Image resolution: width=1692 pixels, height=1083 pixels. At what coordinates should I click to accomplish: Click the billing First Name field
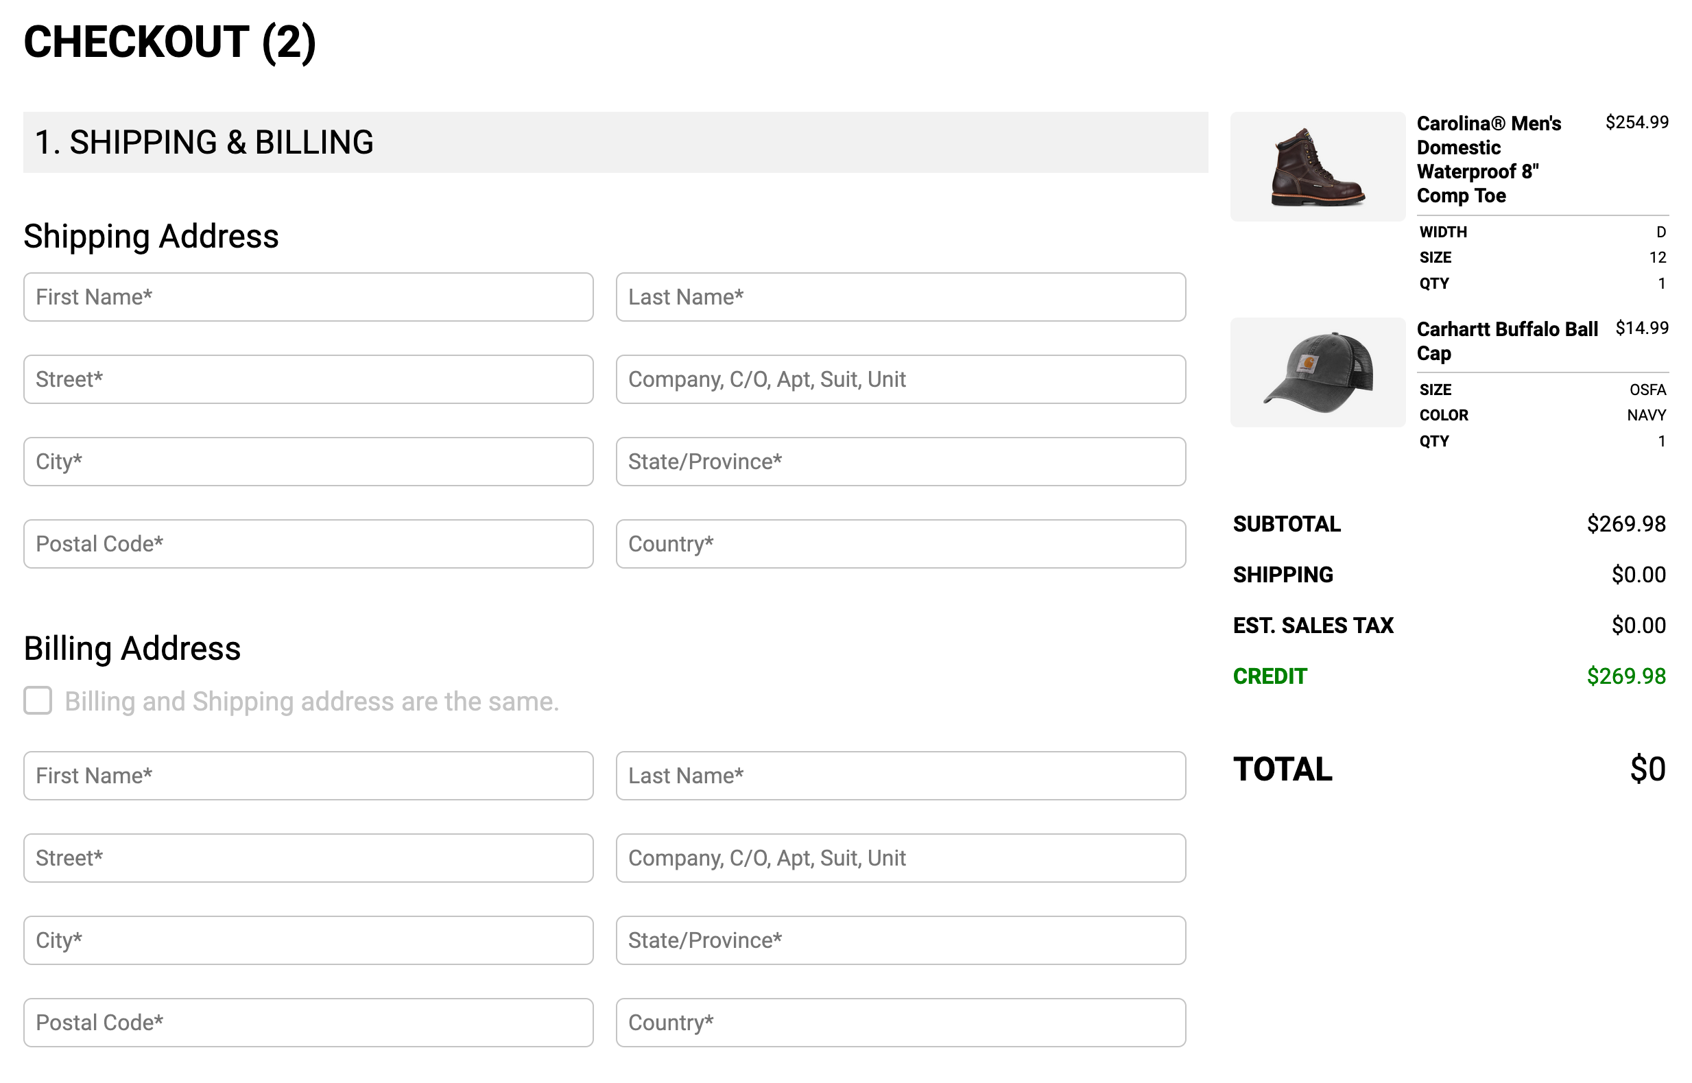tap(308, 776)
